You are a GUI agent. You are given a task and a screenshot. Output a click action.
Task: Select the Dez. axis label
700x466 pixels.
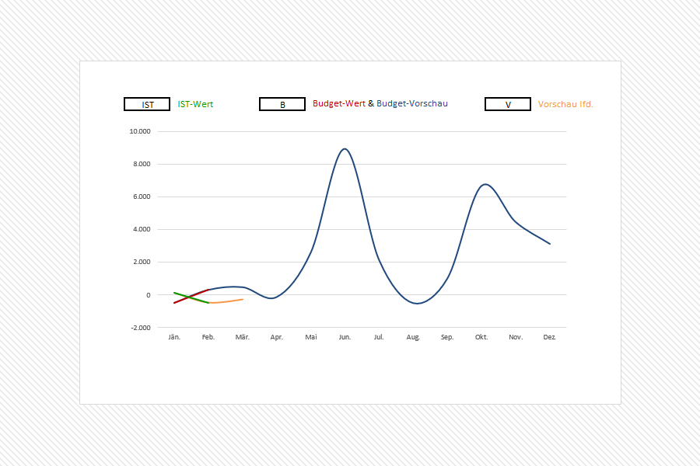[550, 337]
